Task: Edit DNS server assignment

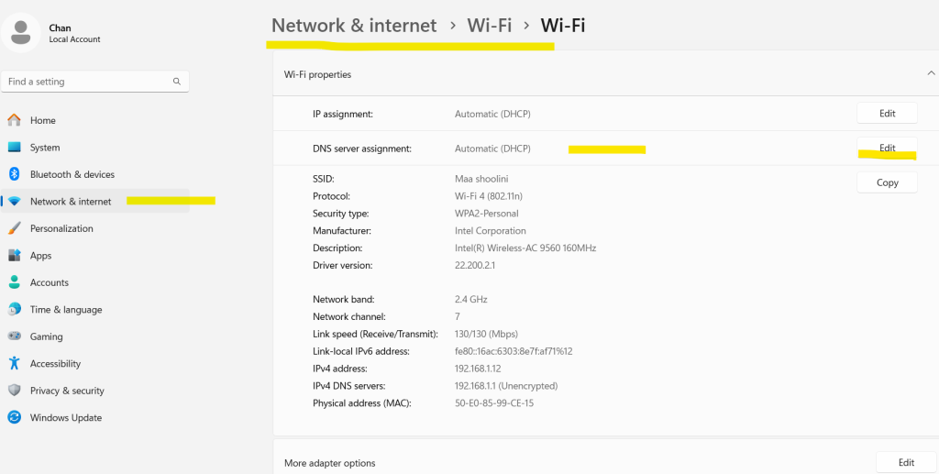Action: (x=887, y=149)
